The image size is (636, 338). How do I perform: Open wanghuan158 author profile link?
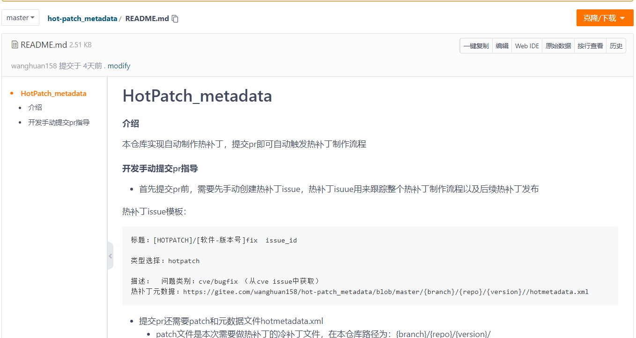[34, 66]
